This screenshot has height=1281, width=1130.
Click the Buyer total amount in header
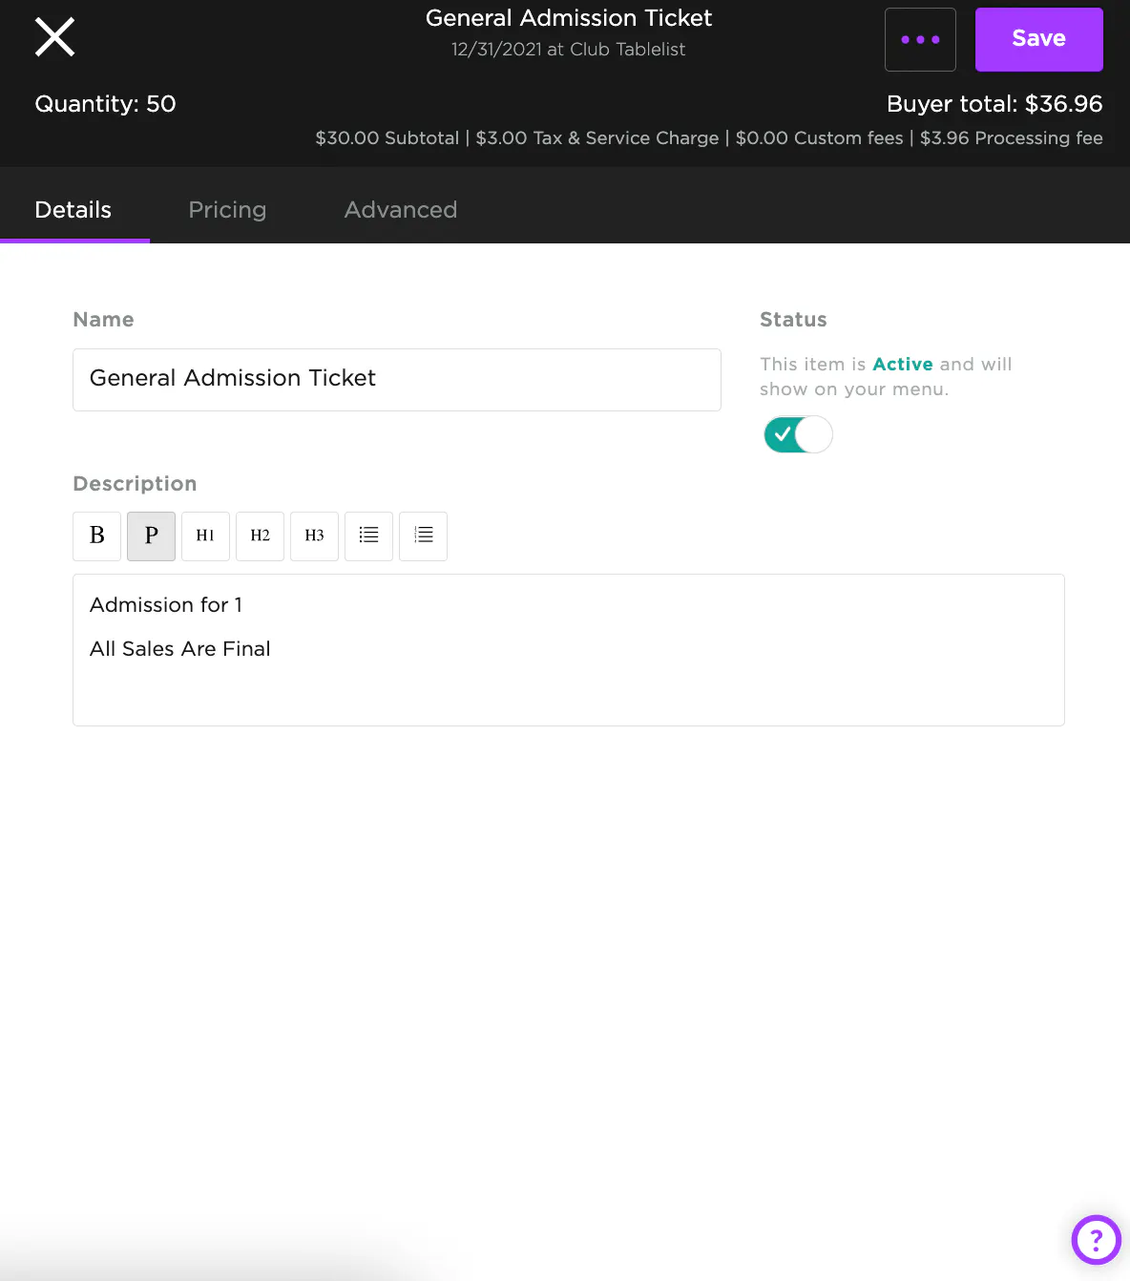[x=994, y=104]
